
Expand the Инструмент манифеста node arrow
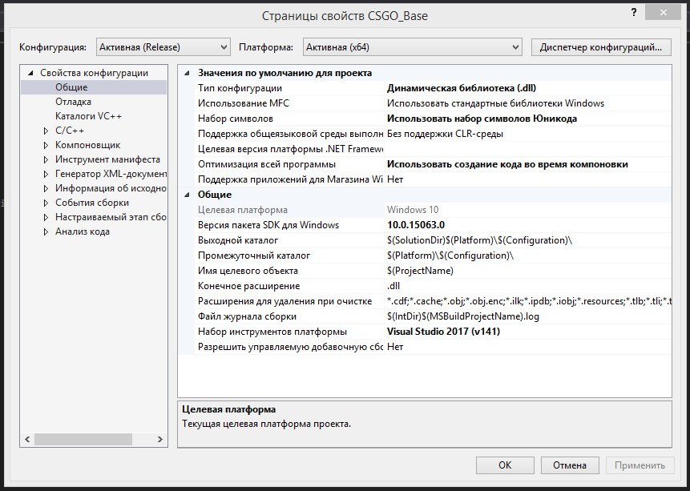pyautogui.click(x=46, y=159)
